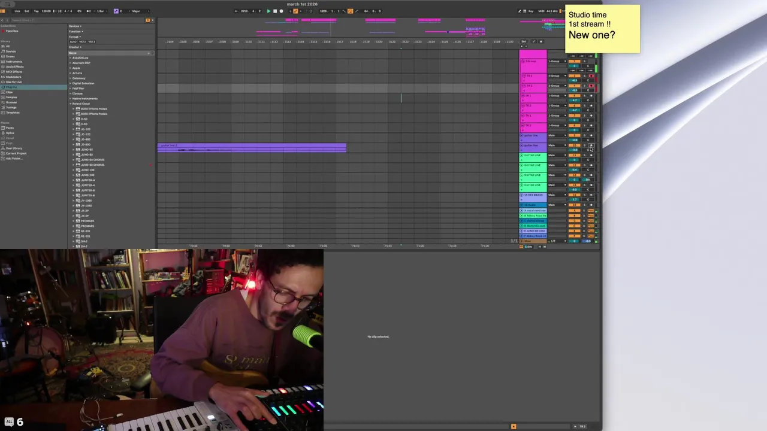Select Digital Suburban in the plug-in list
767x431 pixels.
click(x=84, y=83)
